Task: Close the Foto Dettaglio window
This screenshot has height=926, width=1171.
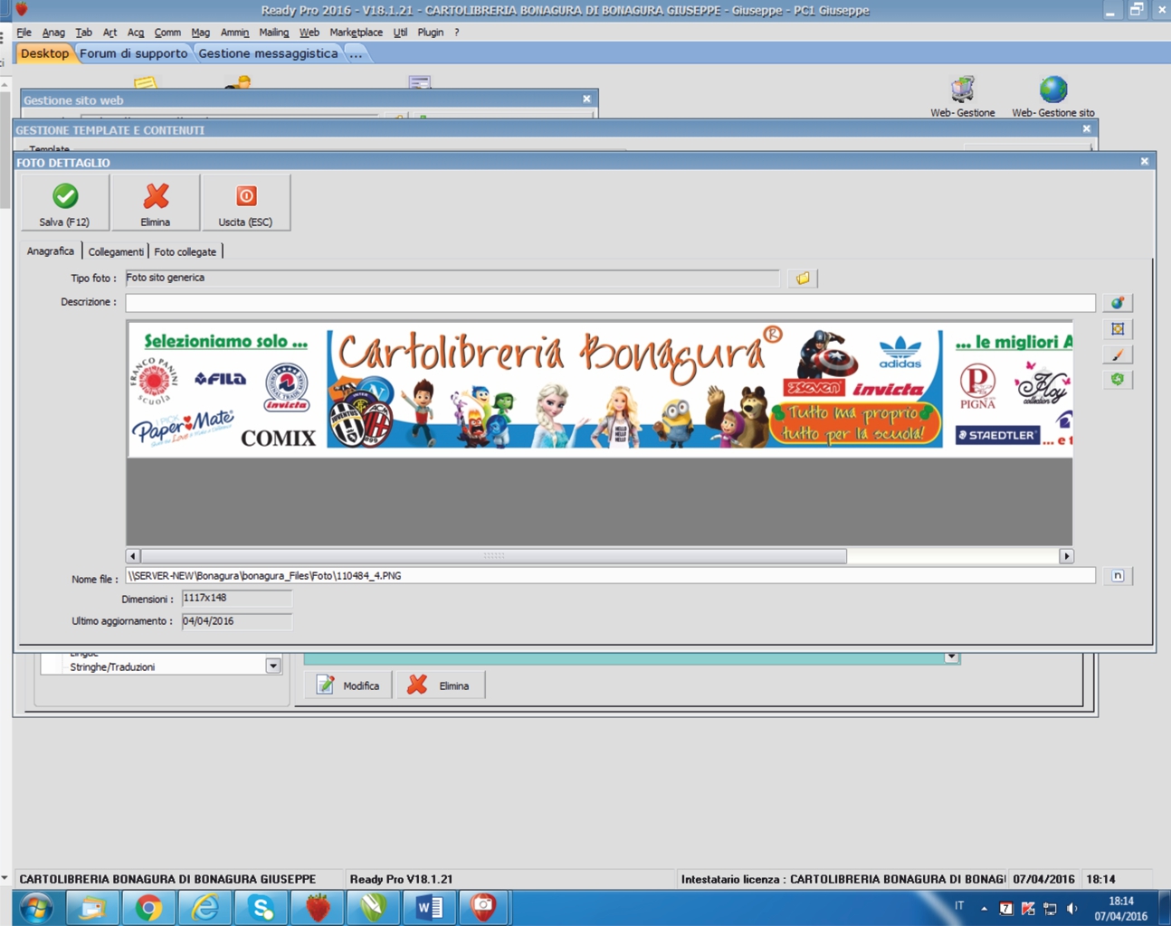Action: pos(1144,162)
